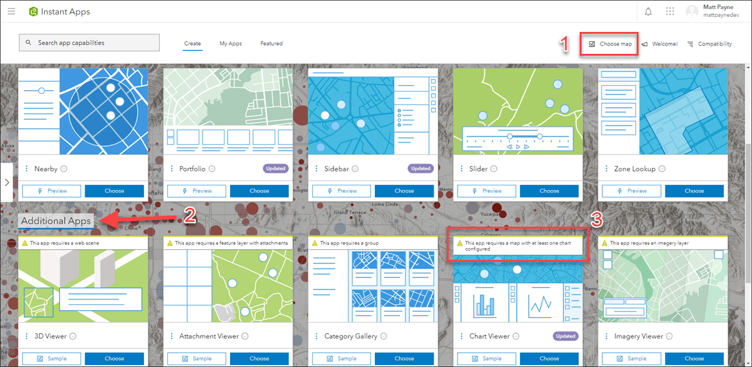Choose the Zone Lookup app
This screenshot has height=367, width=752.
click(694, 191)
